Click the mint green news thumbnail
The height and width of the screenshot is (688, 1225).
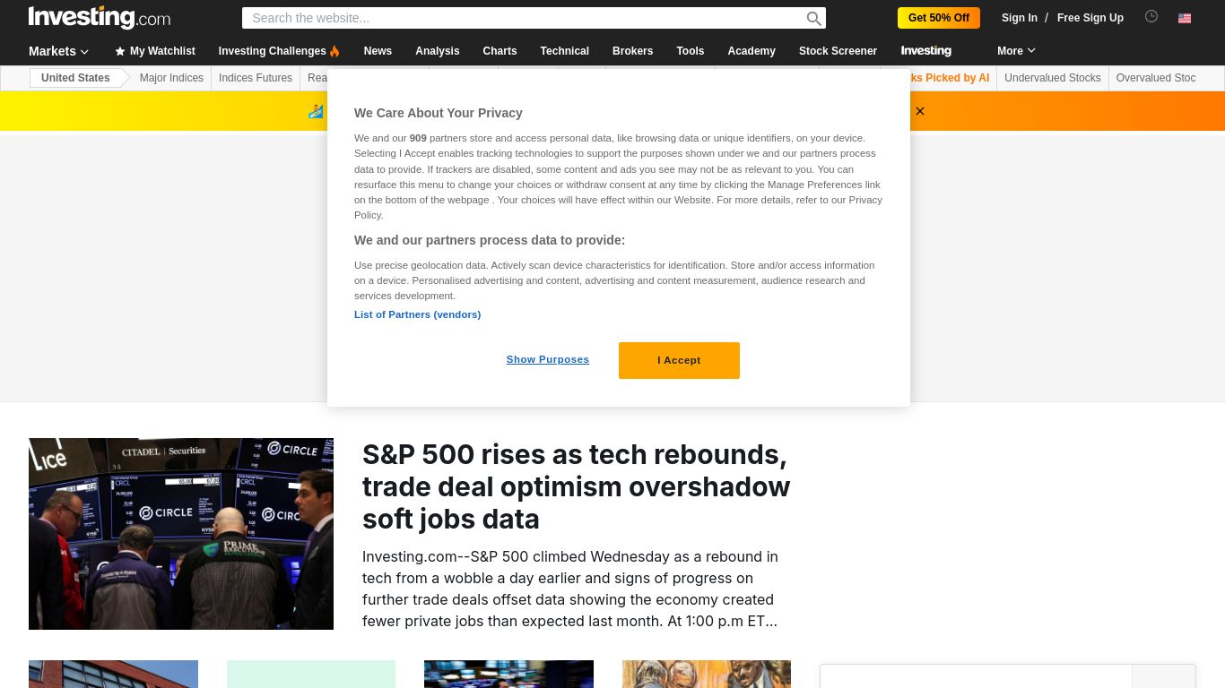point(311,675)
